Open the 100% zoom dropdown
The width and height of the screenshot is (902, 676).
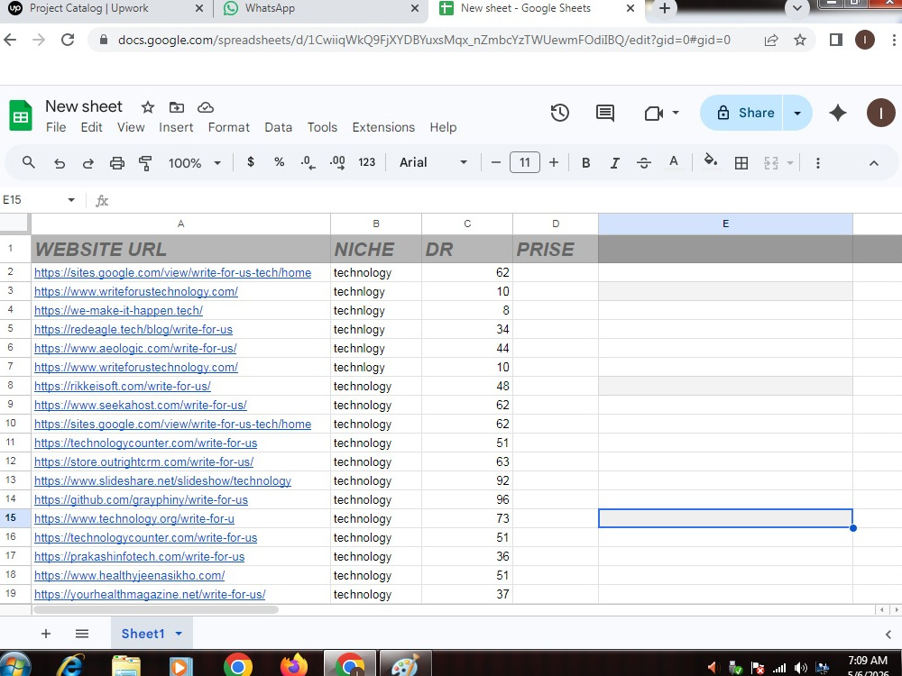click(195, 163)
